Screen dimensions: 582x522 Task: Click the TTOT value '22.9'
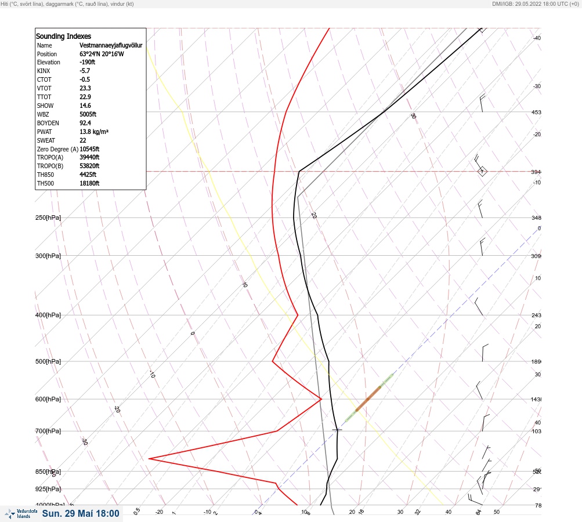pos(85,97)
